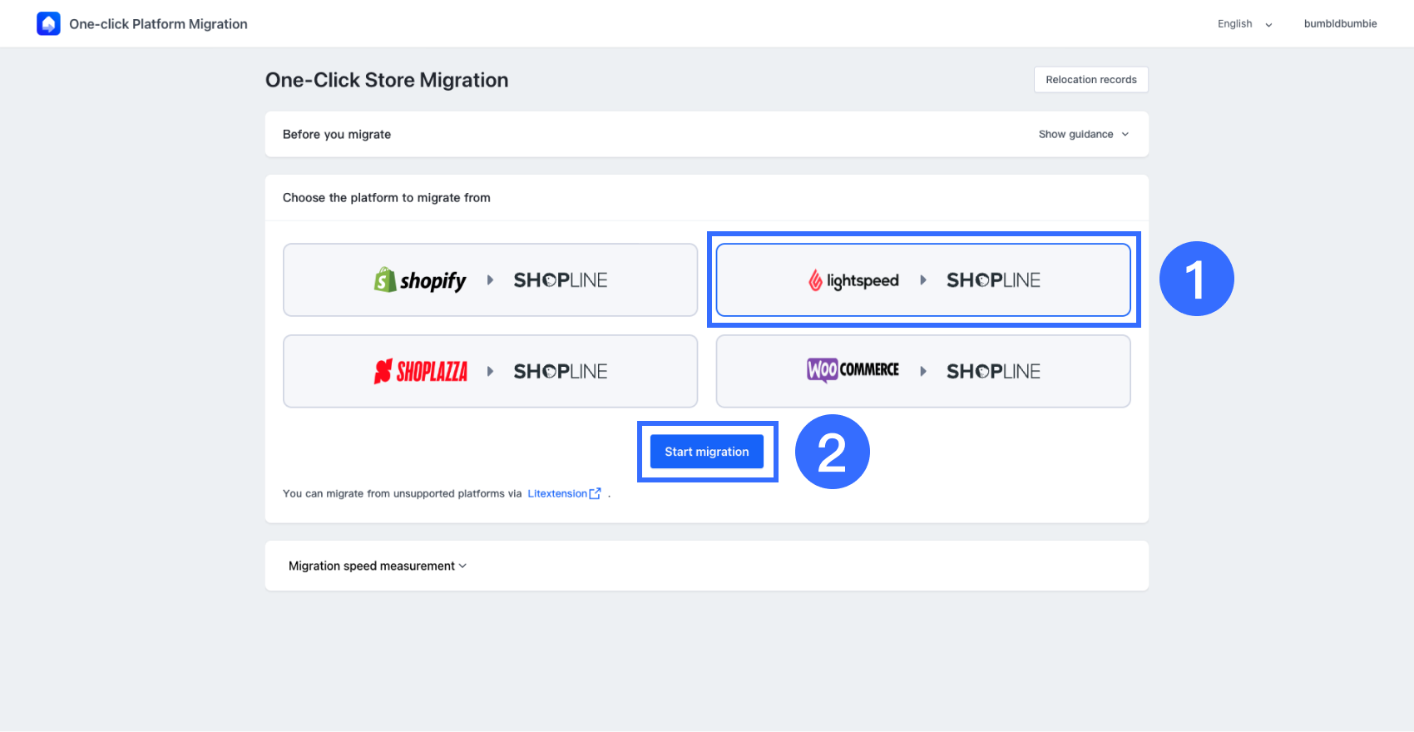Click Choose the platform to migrate from text
Image resolution: width=1414 pixels, height=732 pixels.
point(387,197)
